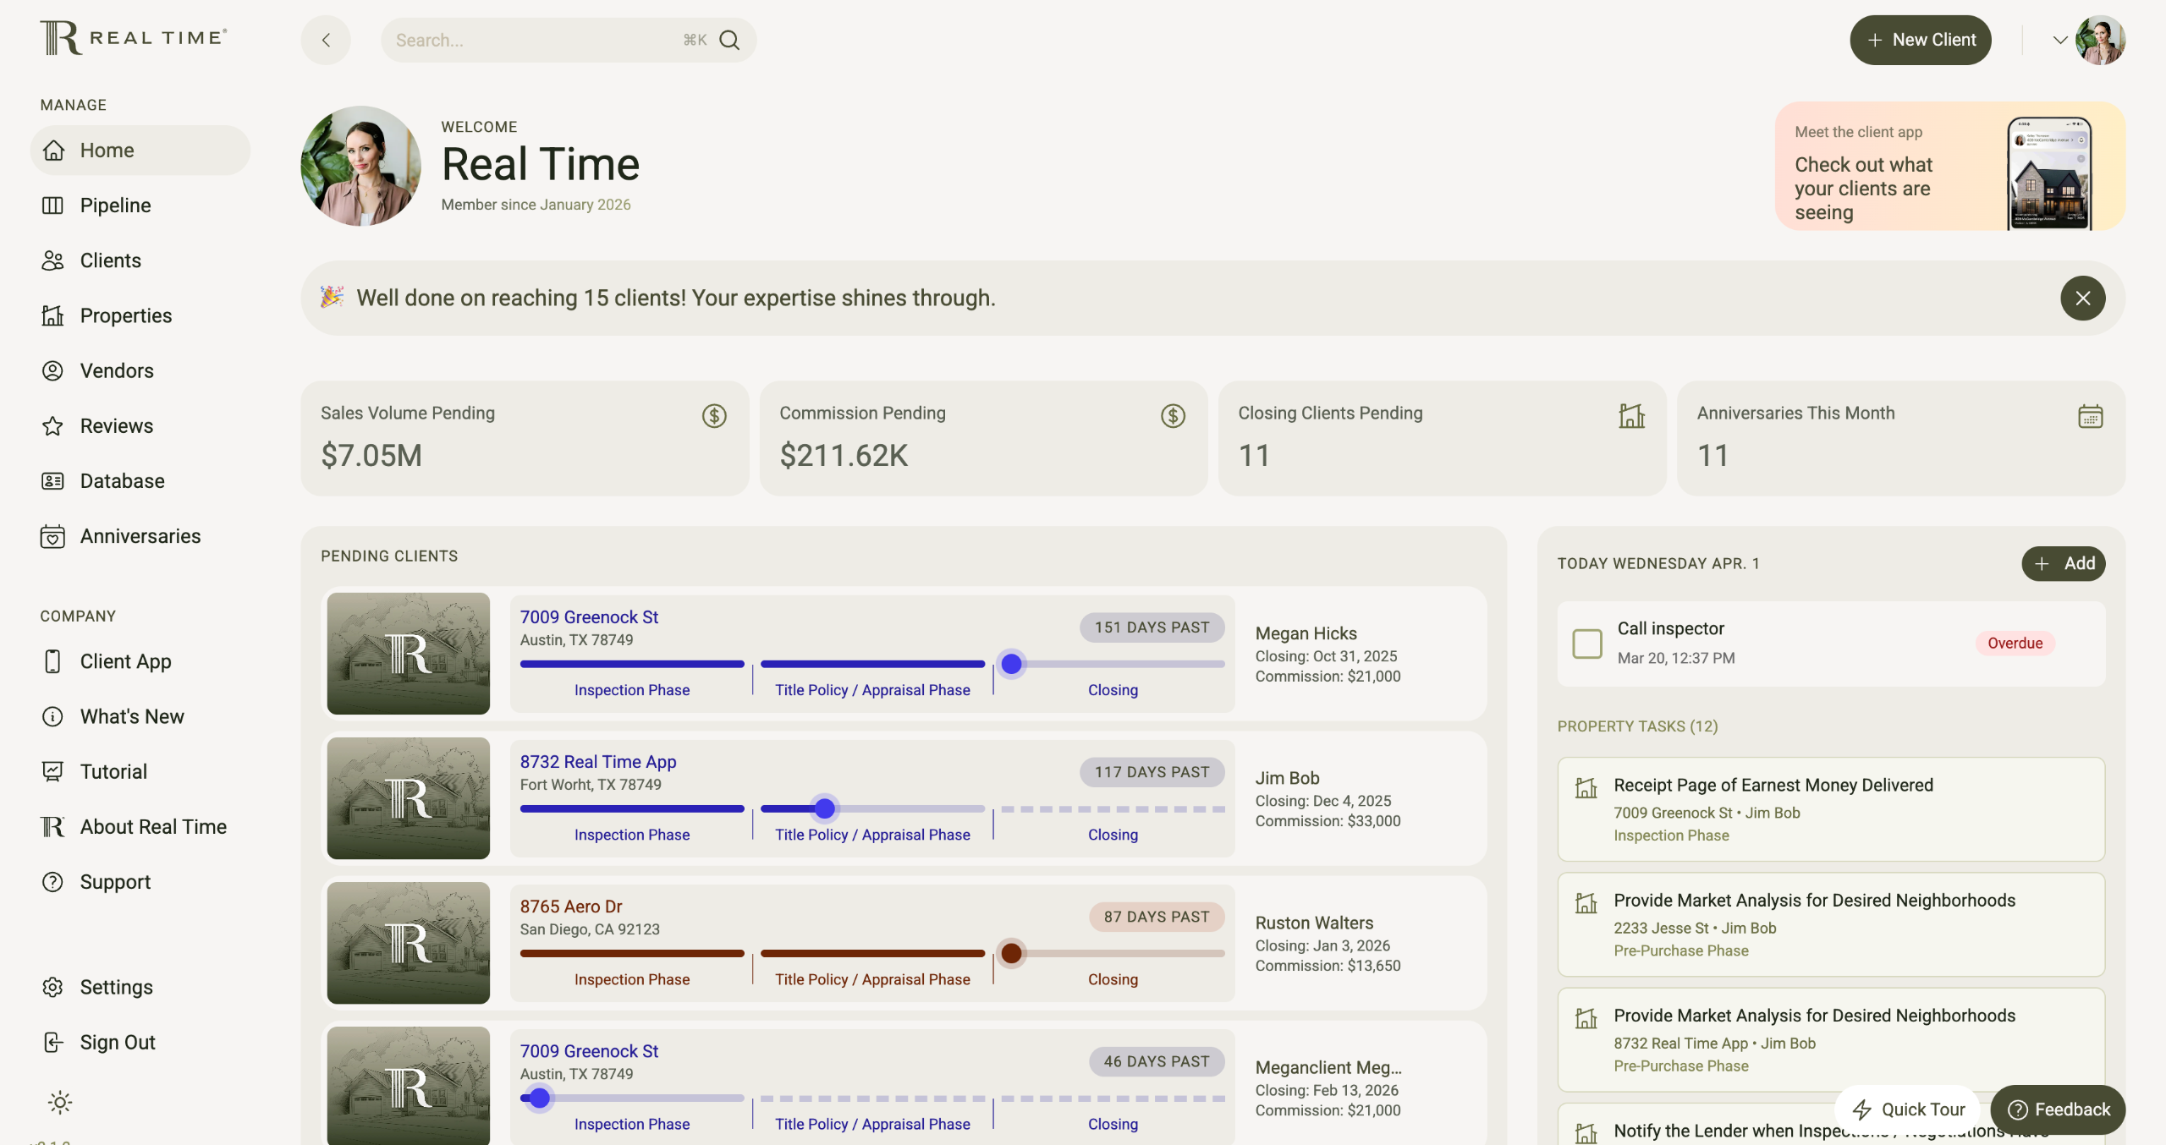The width and height of the screenshot is (2166, 1145).
Task: Open the Pipeline sidebar item
Action: tap(115, 205)
